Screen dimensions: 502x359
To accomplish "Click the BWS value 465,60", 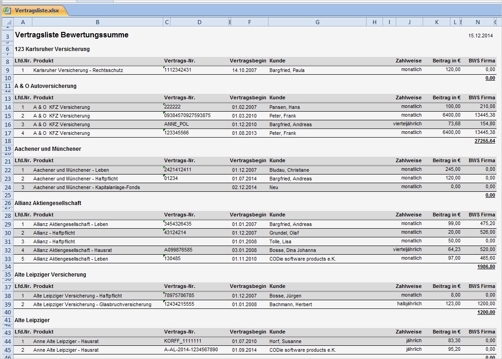I will pyautogui.click(x=487, y=258).
